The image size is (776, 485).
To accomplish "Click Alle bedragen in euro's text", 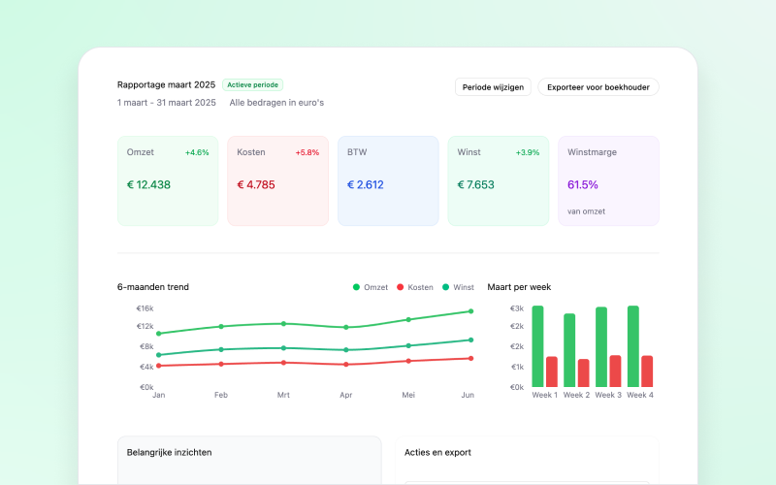I will point(276,103).
